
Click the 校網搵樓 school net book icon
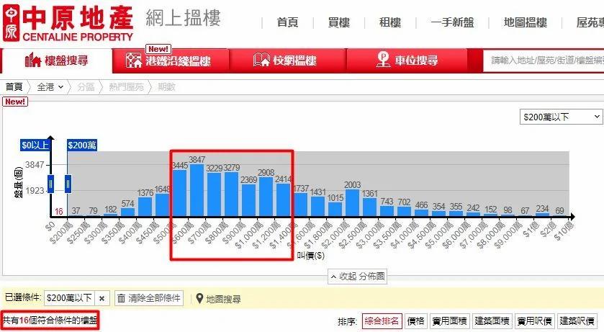(x=261, y=60)
